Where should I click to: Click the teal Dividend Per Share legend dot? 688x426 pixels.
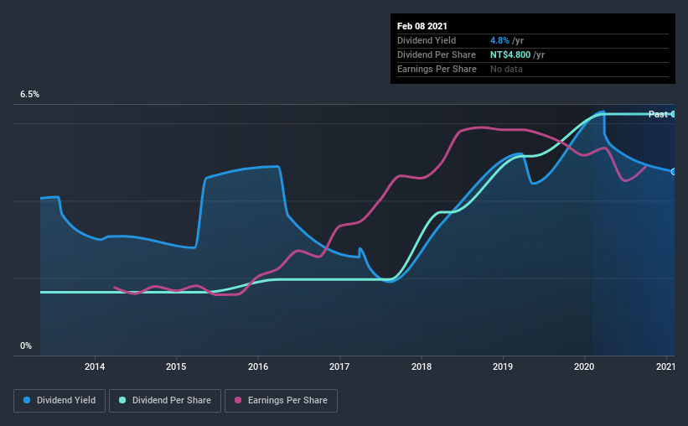tap(122, 400)
